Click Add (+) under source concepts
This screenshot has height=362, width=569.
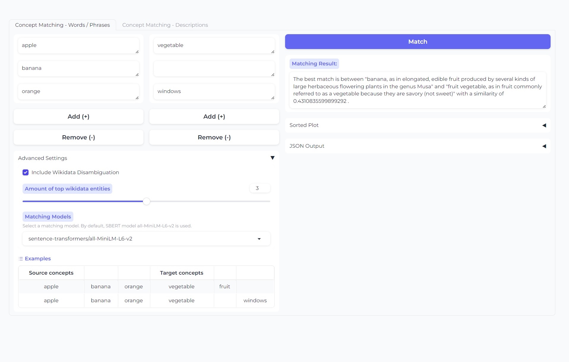pos(78,117)
